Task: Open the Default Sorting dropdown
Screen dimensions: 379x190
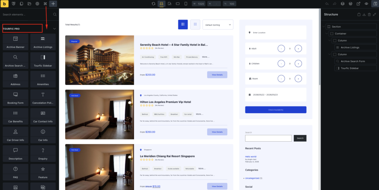Action: pyautogui.click(x=218, y=25)
